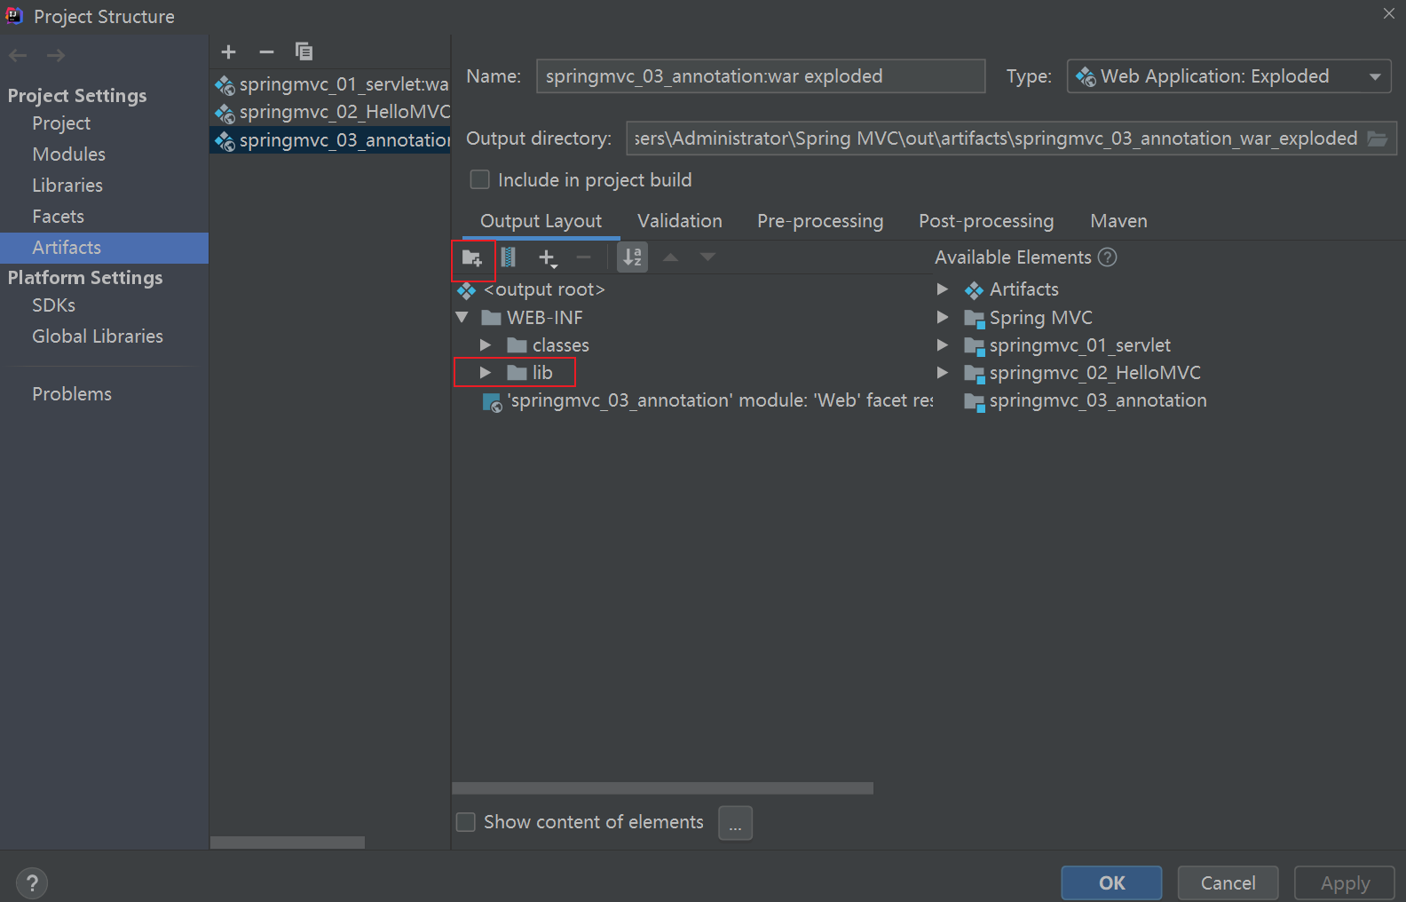Expand the lib folder
The width and height of the screenshot is (1406, 902).
(486, 373)
